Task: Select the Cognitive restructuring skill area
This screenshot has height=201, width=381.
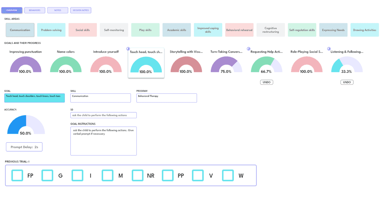Action: point(271,29)
